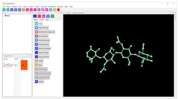Open the Help menu
The height and width of the screenshot is (99, 178).
click(x=71, y=7)
